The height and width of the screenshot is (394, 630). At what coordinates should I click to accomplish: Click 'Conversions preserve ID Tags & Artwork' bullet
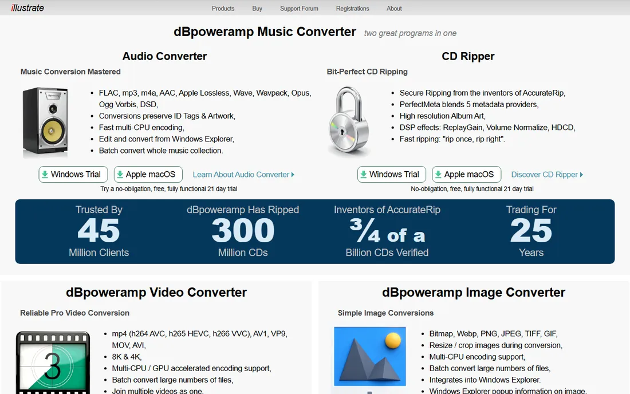click(167, 116)
